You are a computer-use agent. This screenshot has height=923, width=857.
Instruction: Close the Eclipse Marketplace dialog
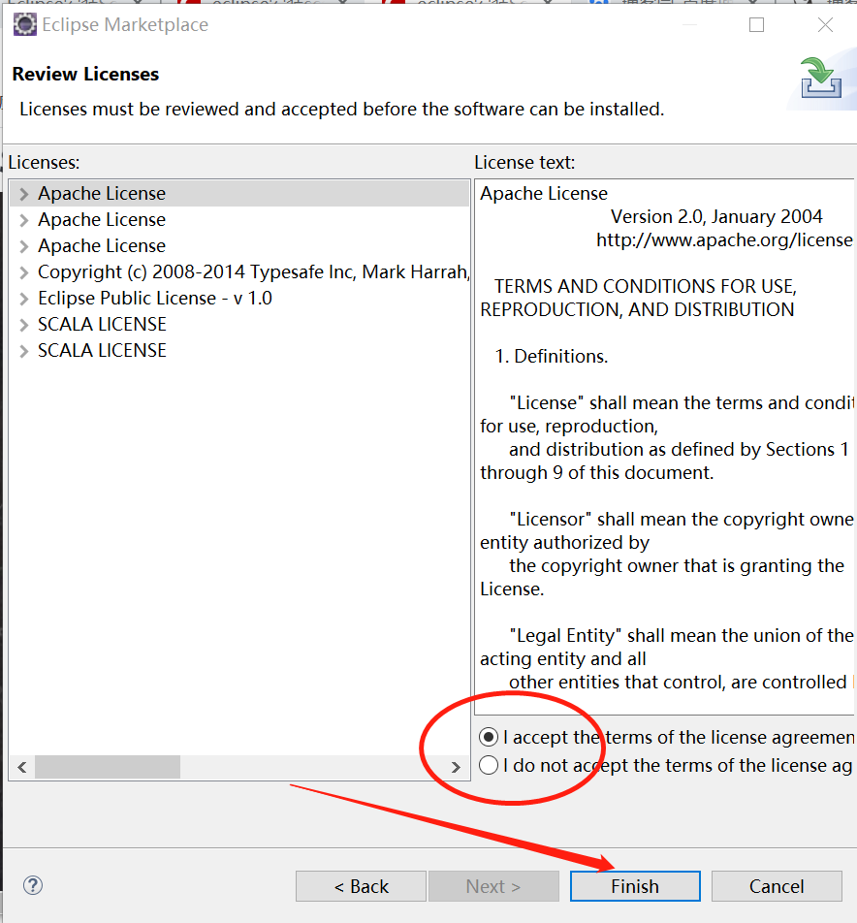[825, 25]
